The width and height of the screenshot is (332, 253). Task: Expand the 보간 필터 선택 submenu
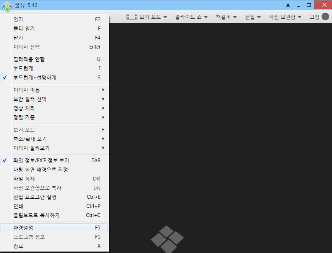[x=54, y=99]
